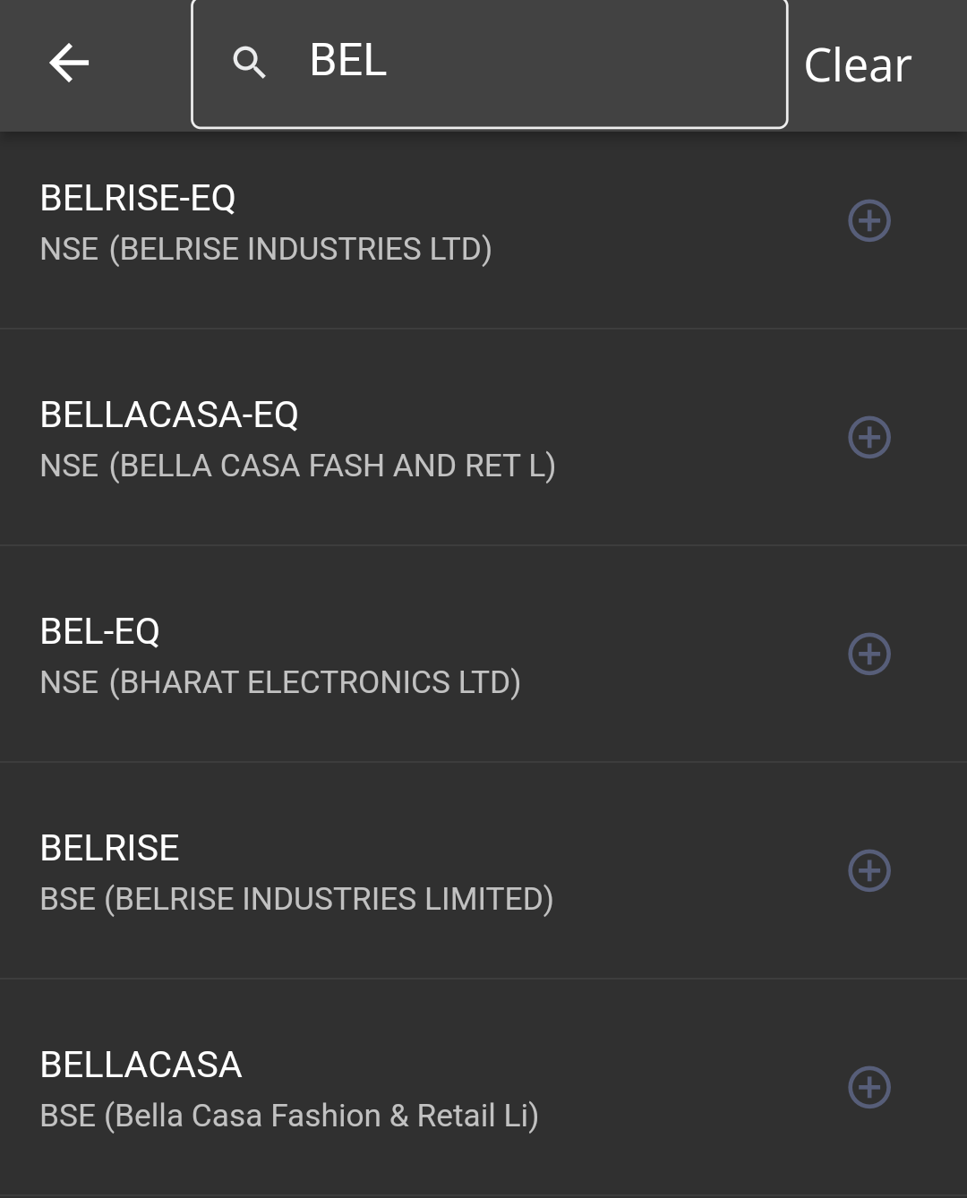The width and height of the screenshot is (967, 1198).
Task: Select BELLACASA BSE symbol title
Action: 141,1065
